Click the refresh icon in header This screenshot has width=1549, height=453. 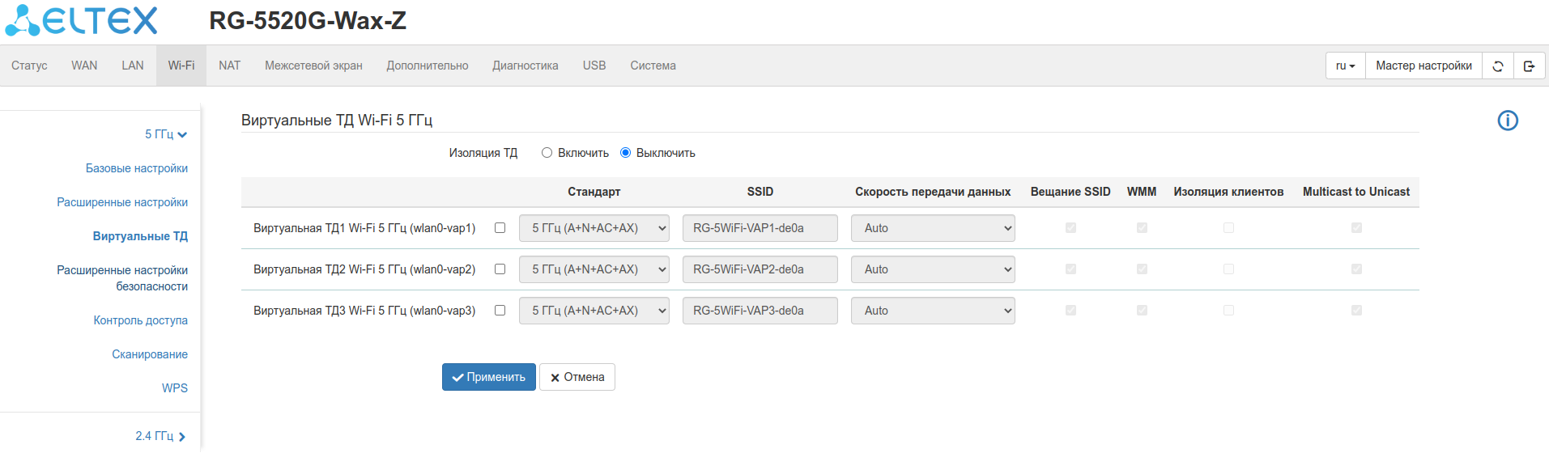click(x=1497, y=66)
